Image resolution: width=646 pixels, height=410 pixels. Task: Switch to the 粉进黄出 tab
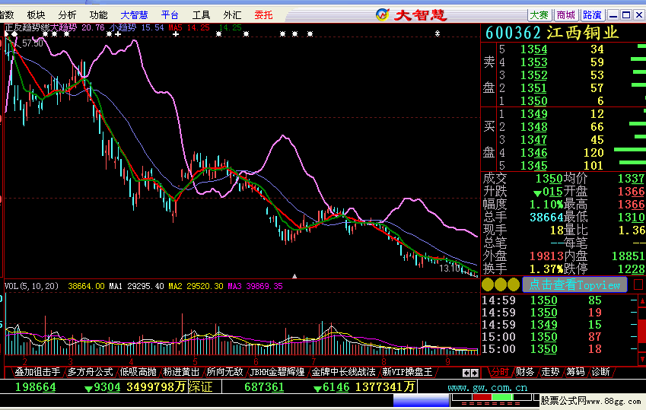click(181, 372)
